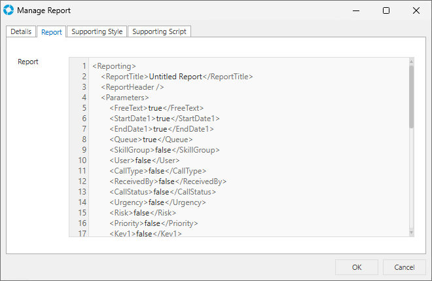Select the Report tab
Screen dimensions: 432x281
tap(52, 31)
